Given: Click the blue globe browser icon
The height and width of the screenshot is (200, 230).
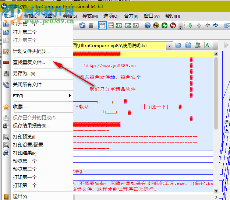Looking at the screenshot, I should (x=148, y=25).
